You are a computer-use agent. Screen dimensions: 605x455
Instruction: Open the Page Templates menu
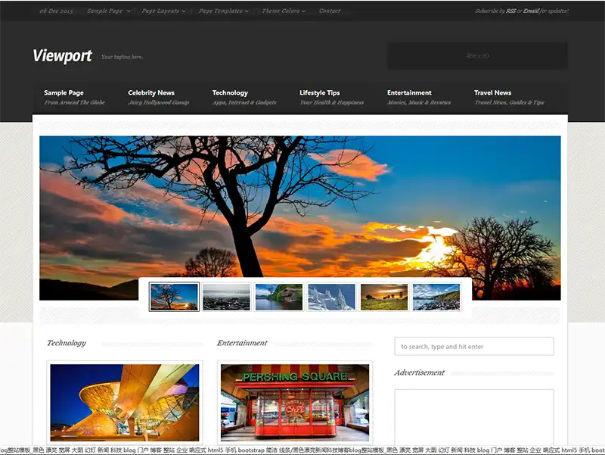click(x=220, y=11)
